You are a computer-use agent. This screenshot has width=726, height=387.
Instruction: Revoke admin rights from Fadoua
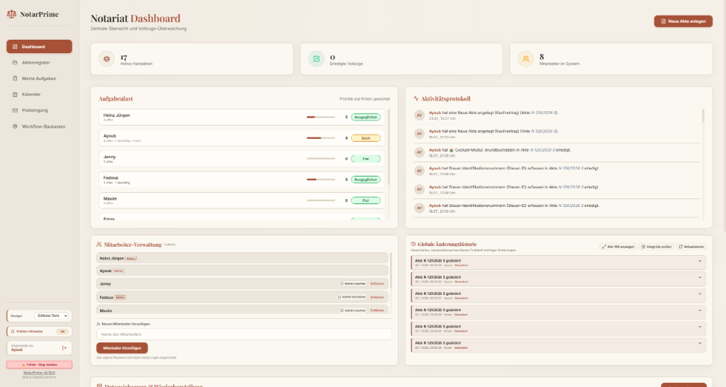point(352,297)
